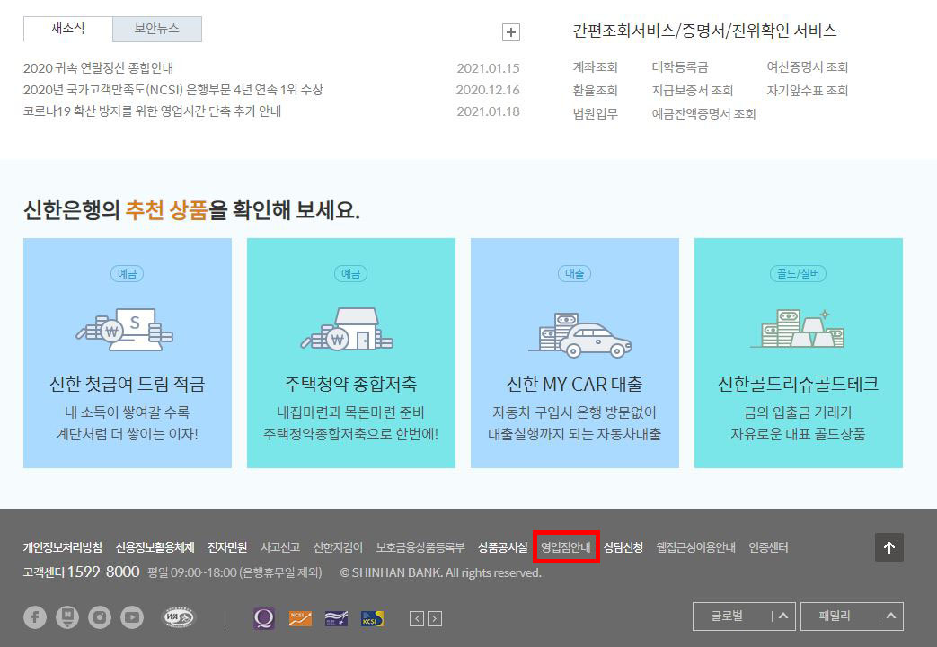The height and width of the screenshot is (647, 937).
Task: Open 웹접근성이용안내 footer link
Action: click(695, 547)
